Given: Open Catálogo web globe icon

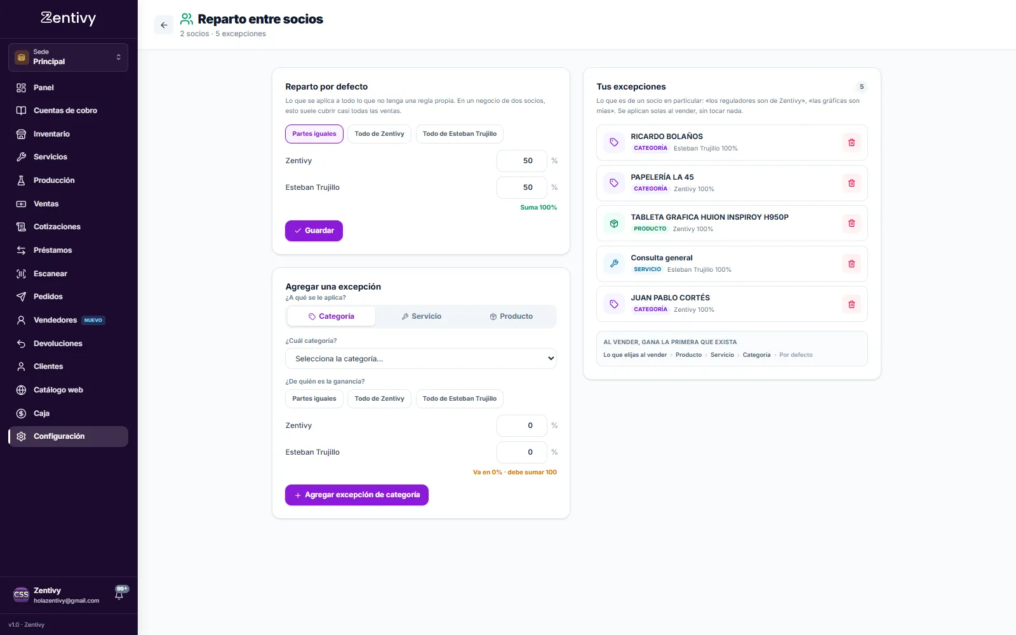Looking at the screenshot, I should tap(21, 390).
